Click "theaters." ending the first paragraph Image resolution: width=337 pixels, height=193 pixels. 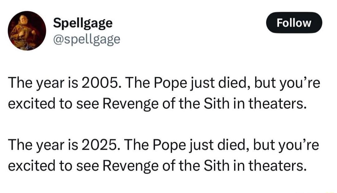click(277, 103)
